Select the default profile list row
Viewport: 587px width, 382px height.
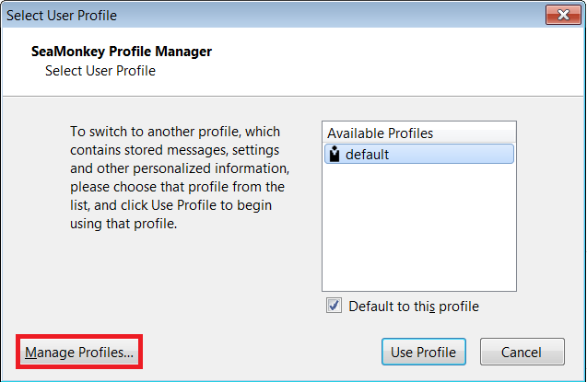(x=419, y=154)
